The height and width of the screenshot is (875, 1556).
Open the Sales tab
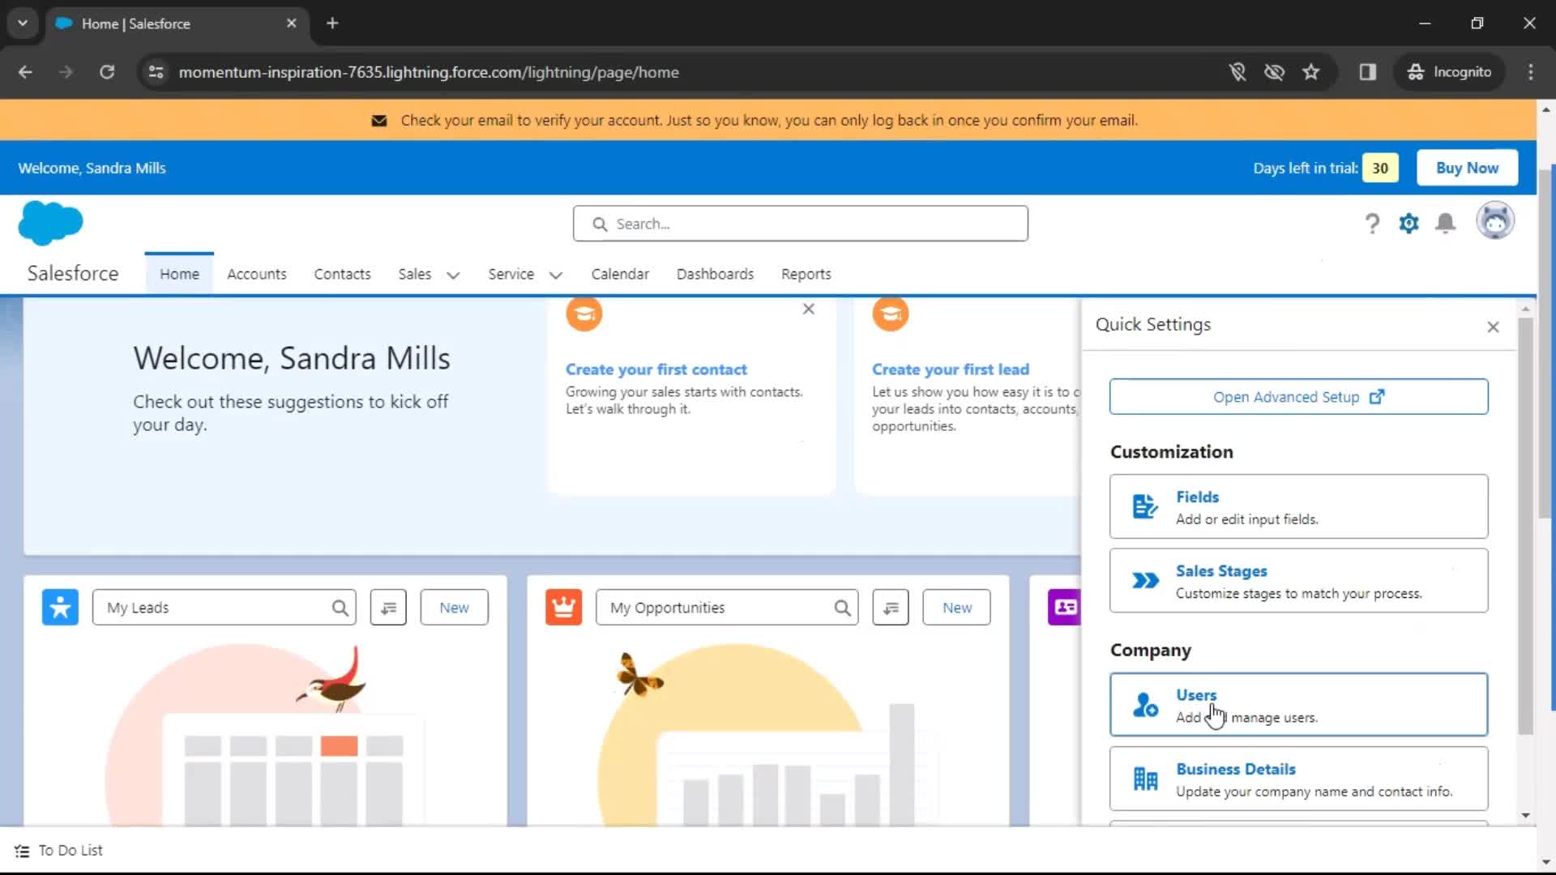tap(414, 274)
